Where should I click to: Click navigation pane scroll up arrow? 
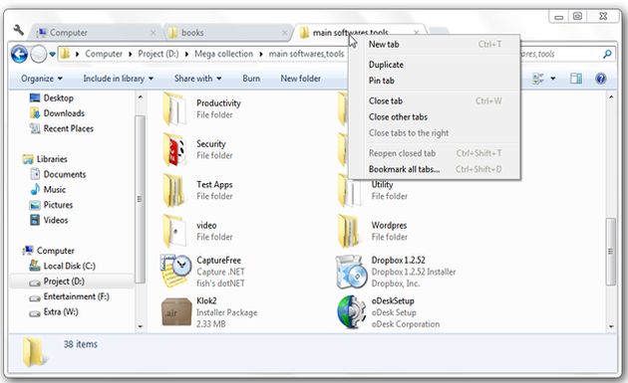141,97
